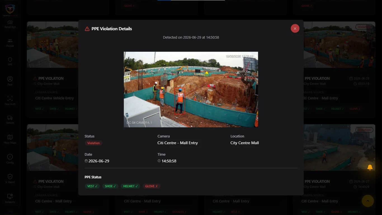Click the 2026-06-27 date on background card
The width and height of the screenshot is (382, 215).
[361, 181]
